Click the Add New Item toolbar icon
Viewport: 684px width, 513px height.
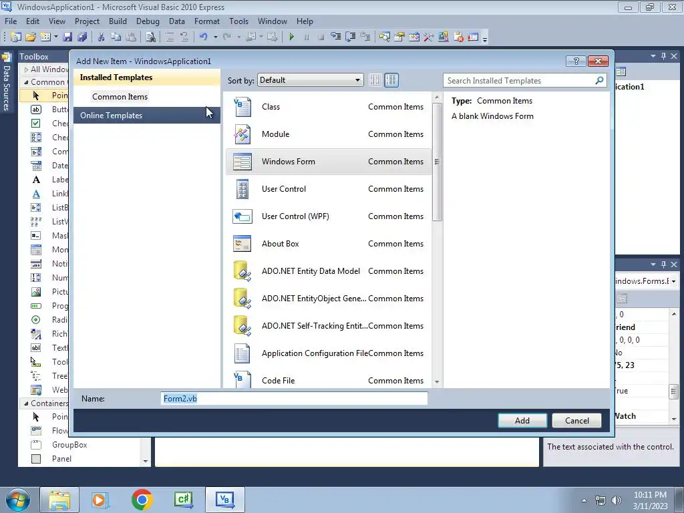coord(45,37)
